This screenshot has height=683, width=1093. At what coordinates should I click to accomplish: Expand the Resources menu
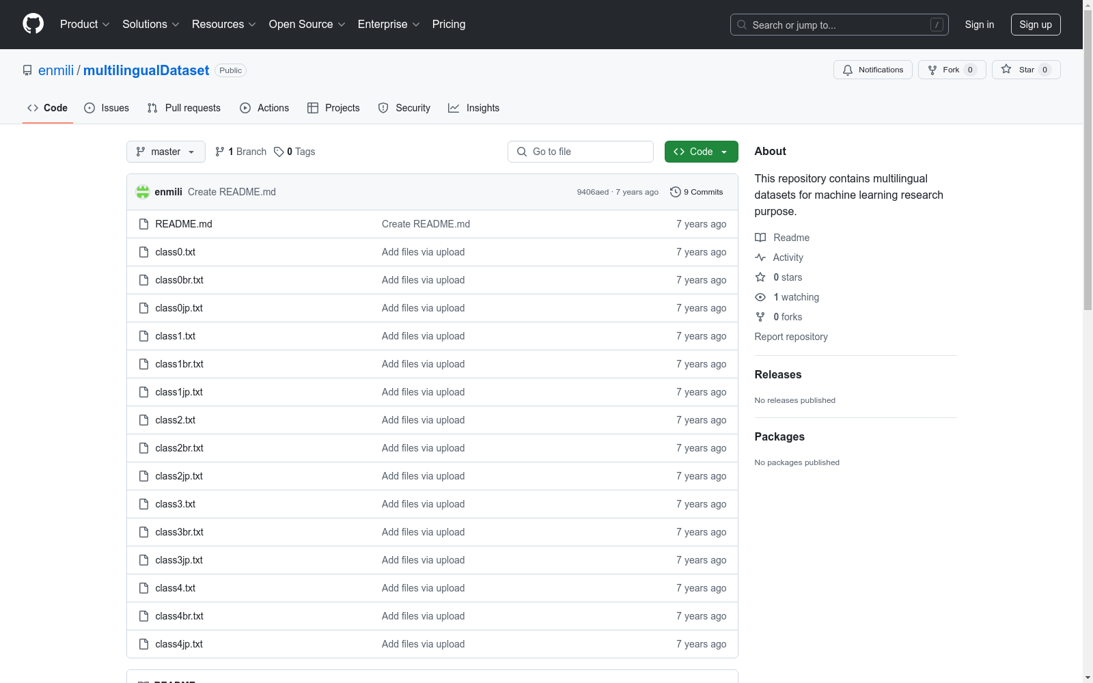[x=223, y=24]
